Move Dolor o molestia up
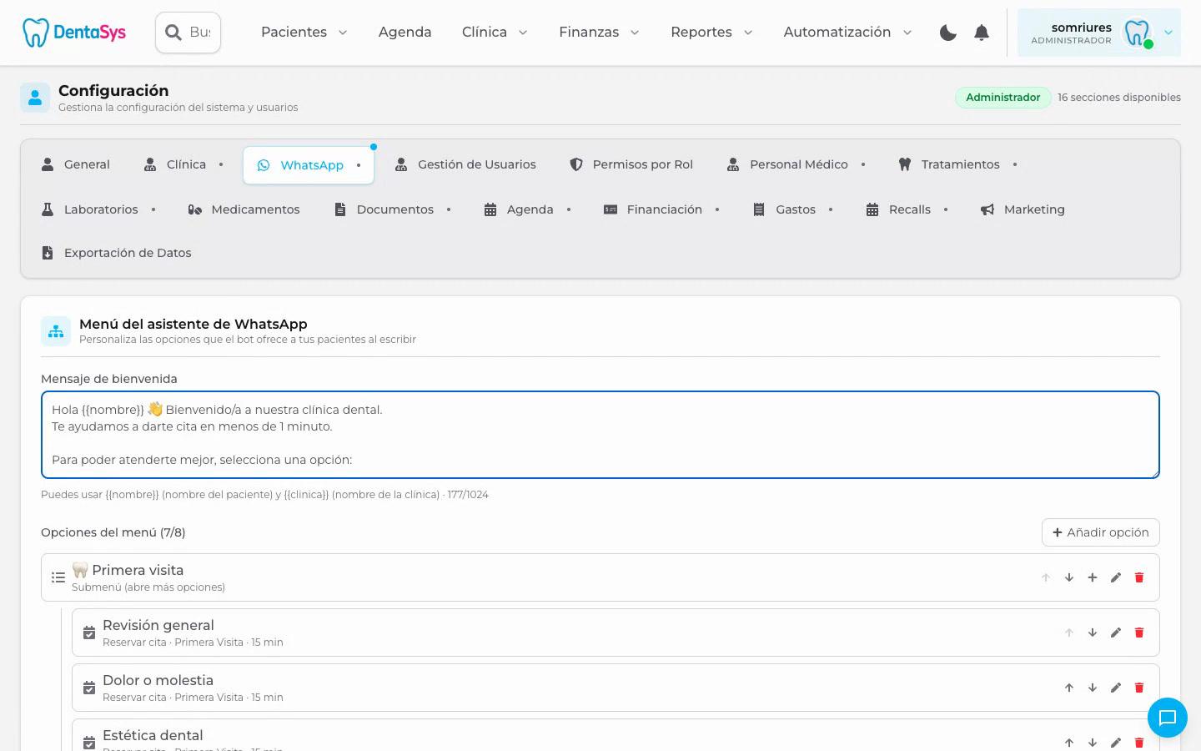This screenshot has height=751, width=1201. tap(1069, 688)
